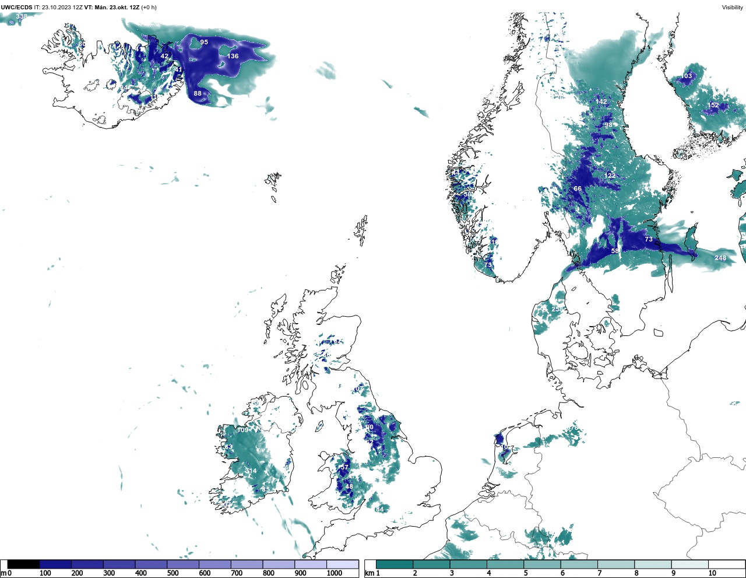Click the 152 value over Finland

713,106
